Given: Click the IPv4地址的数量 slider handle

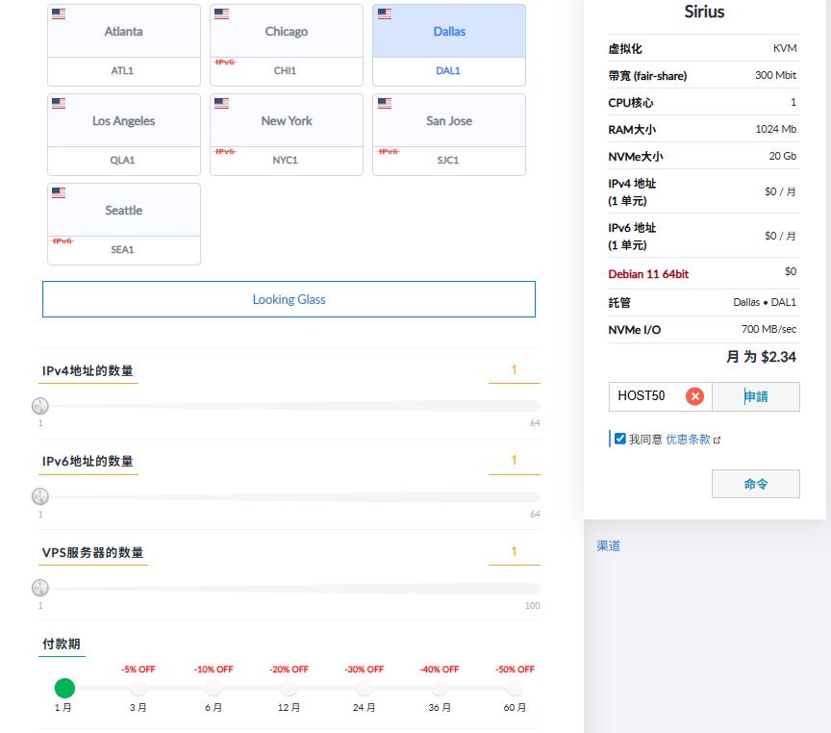Looking at the screenshot, I should [40, 406].
